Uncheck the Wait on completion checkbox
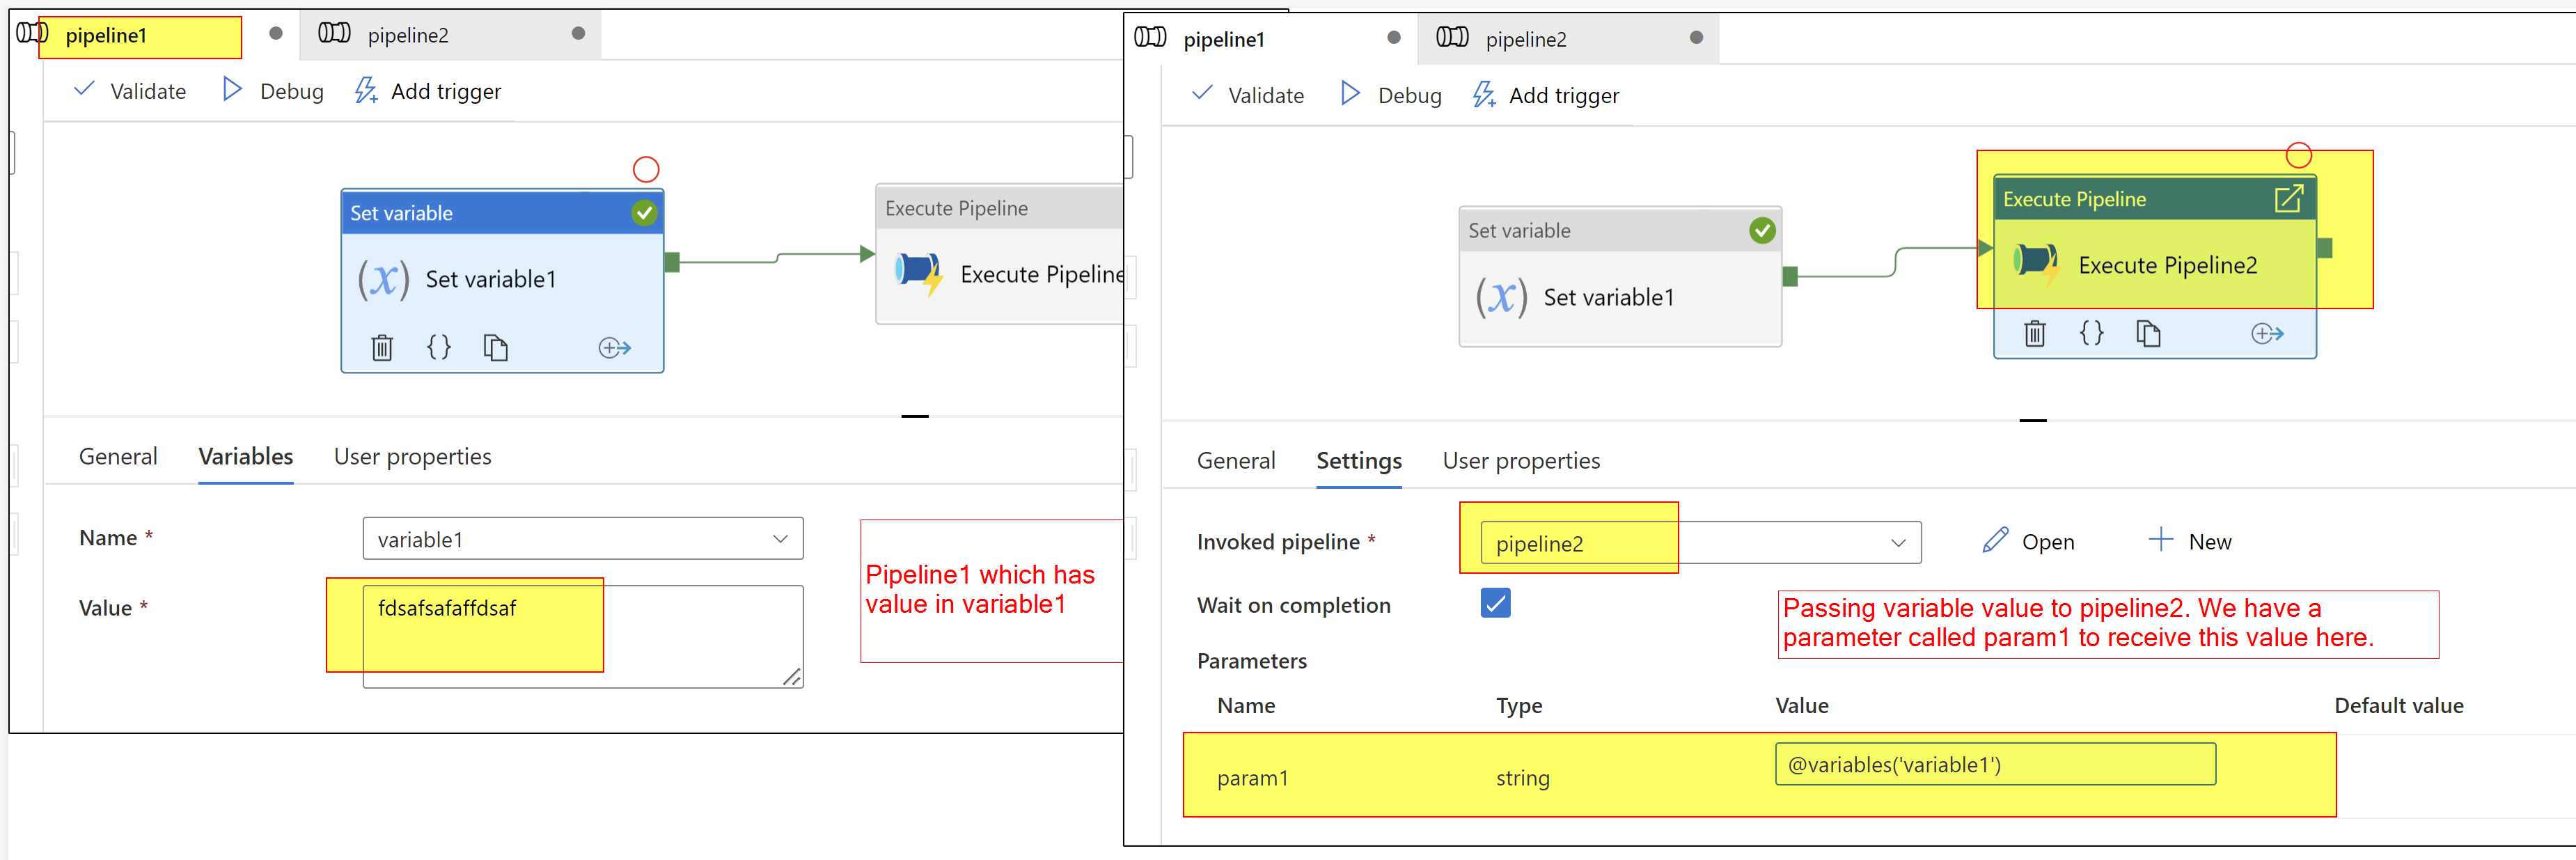 [1495, 603]
